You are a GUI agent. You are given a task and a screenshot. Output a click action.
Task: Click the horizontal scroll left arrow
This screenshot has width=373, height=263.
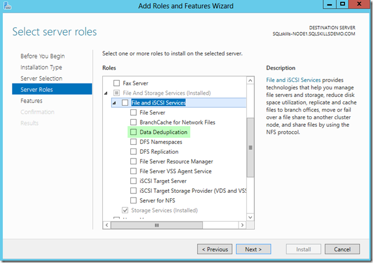[x=107, y=224]
